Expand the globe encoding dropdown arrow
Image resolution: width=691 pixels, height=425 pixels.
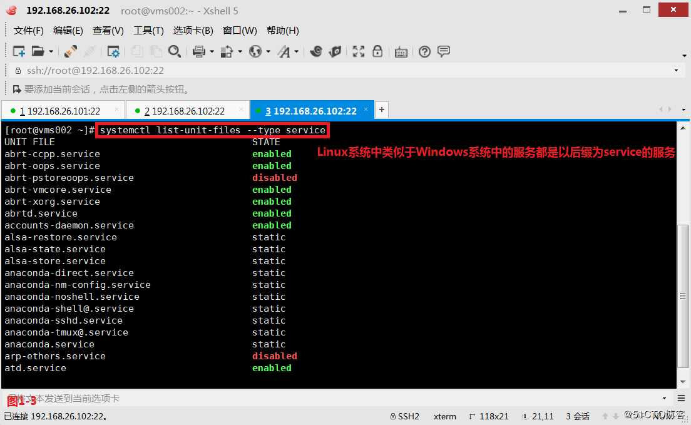tap(269, 51)
